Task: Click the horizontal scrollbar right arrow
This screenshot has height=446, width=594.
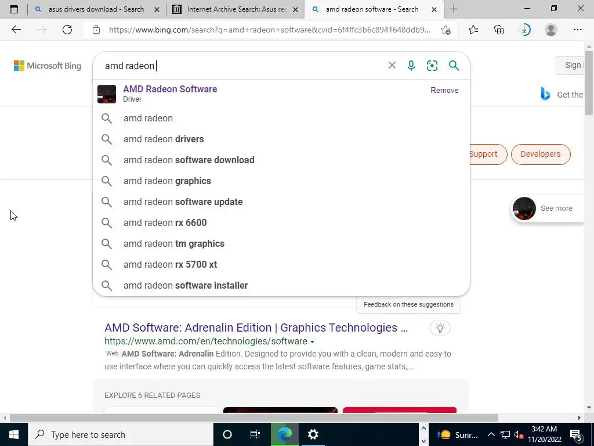Action: pyautogui.click(x=579, y=418)
